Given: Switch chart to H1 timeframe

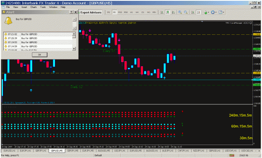Looking at the screenshot, I should pyautogui.click(x=132, y=12).
